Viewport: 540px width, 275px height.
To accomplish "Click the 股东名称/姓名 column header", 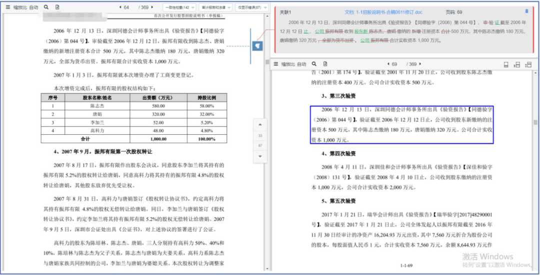I will [97, 98].
